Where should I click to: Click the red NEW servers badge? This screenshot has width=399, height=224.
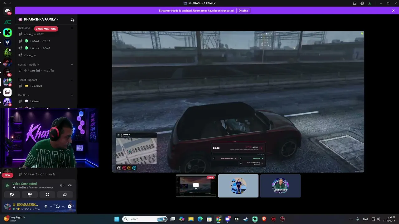pos(7,175)
